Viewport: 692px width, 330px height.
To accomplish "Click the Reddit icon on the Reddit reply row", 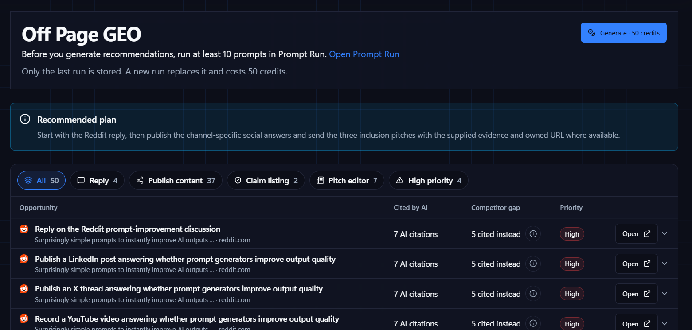I will pos(24,229).
